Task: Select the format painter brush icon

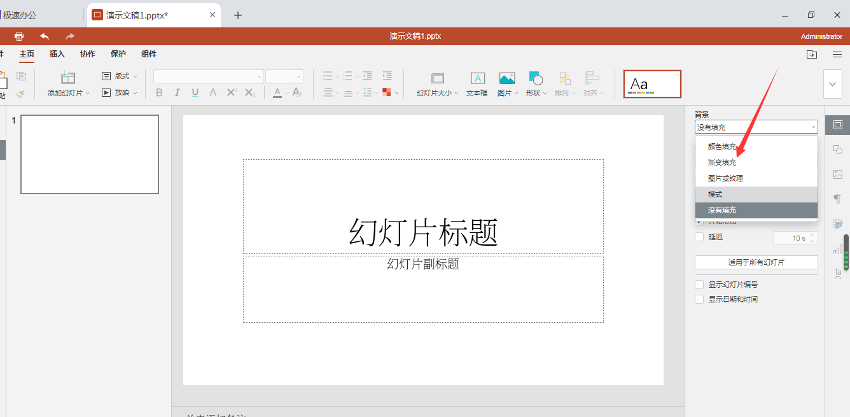Action: 21,94
